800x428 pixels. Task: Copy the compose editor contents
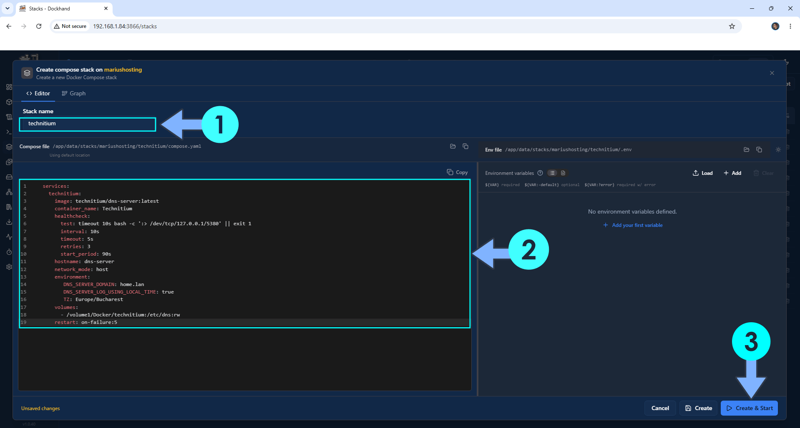[457, 172]
